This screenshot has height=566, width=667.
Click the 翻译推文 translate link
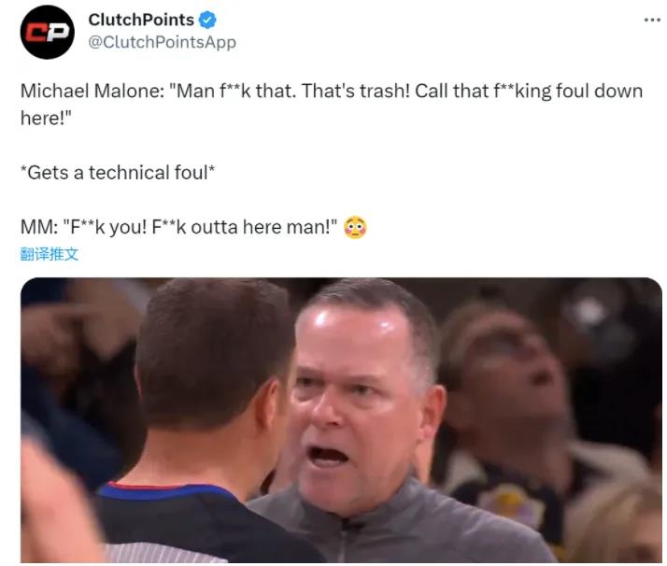[50, 254]
